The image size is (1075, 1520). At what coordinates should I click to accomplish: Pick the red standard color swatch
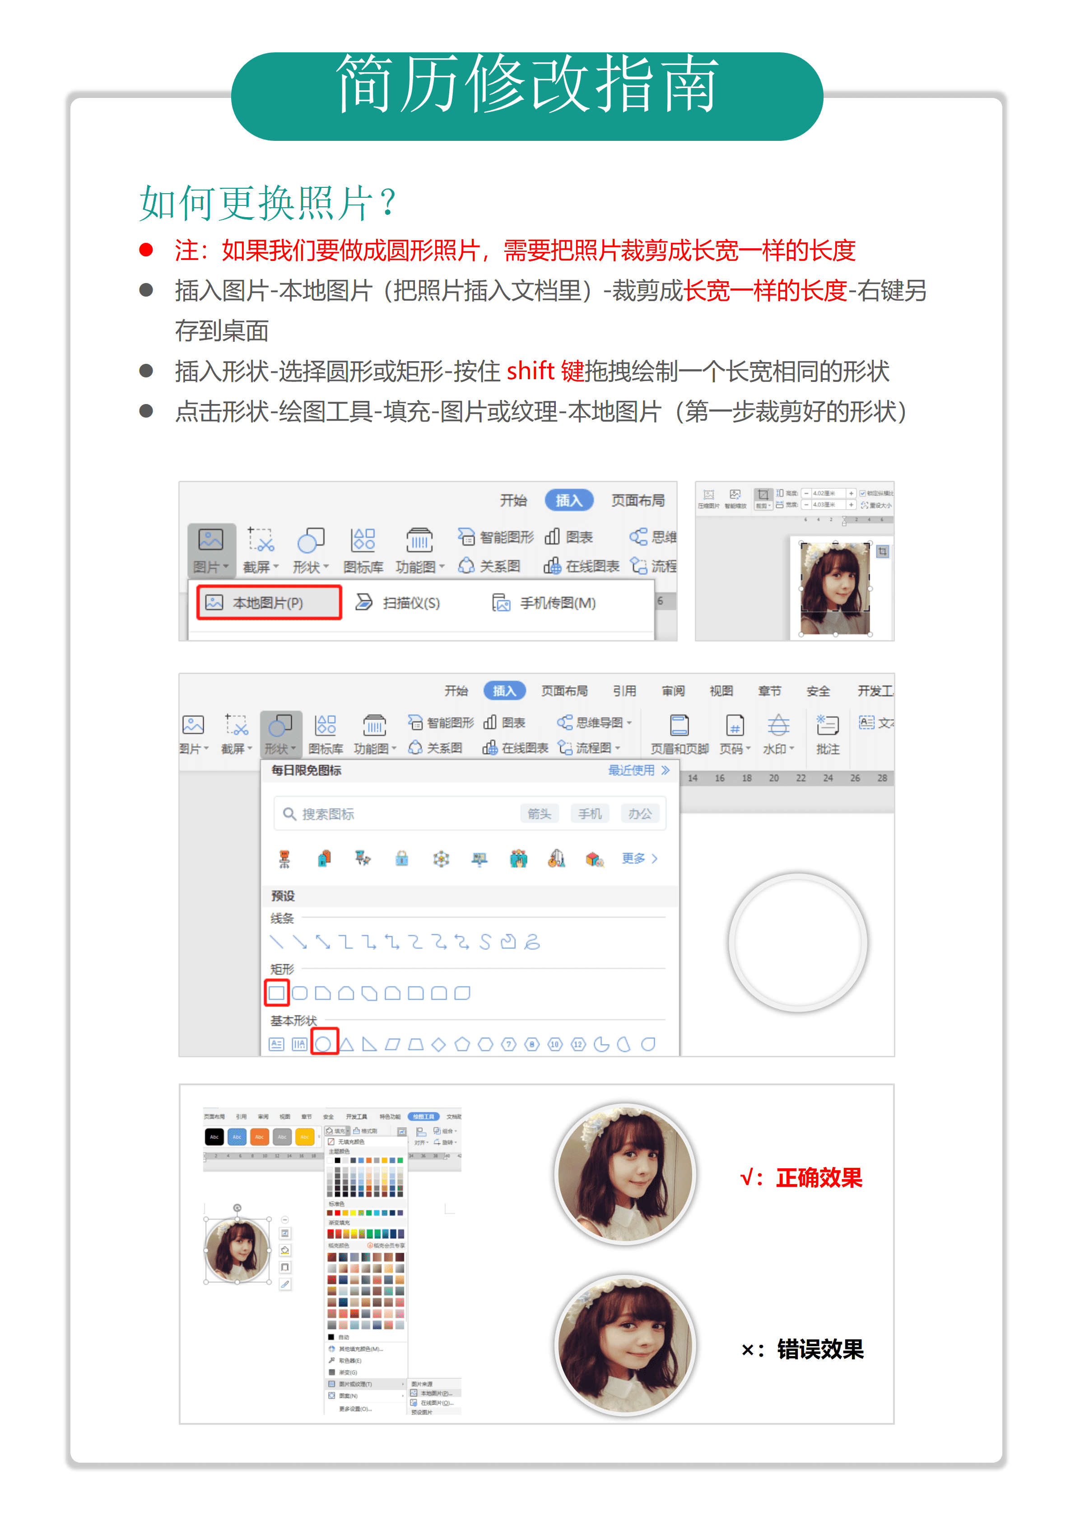tap(338, 1213)
